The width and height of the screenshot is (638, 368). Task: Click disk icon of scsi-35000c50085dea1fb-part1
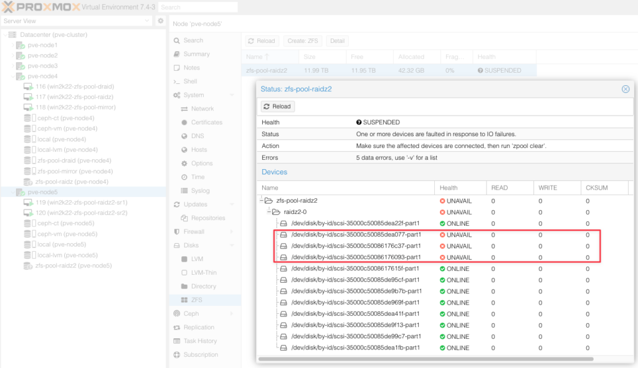pos(283,347)
